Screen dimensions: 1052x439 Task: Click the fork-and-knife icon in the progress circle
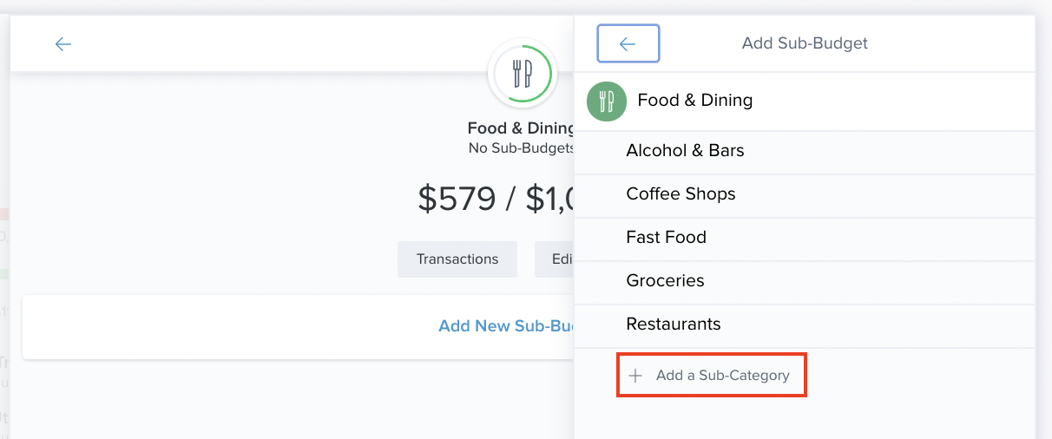point(522,75)
